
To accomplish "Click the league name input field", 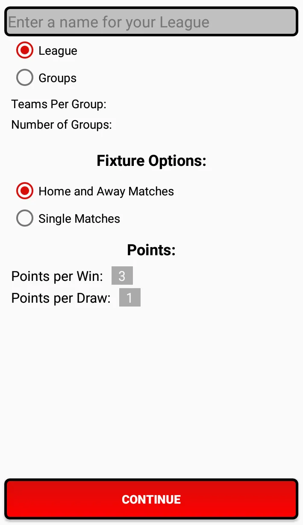I will click(151, 21).
